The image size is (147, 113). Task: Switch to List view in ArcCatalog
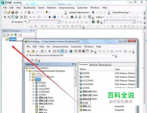(58, 51)
